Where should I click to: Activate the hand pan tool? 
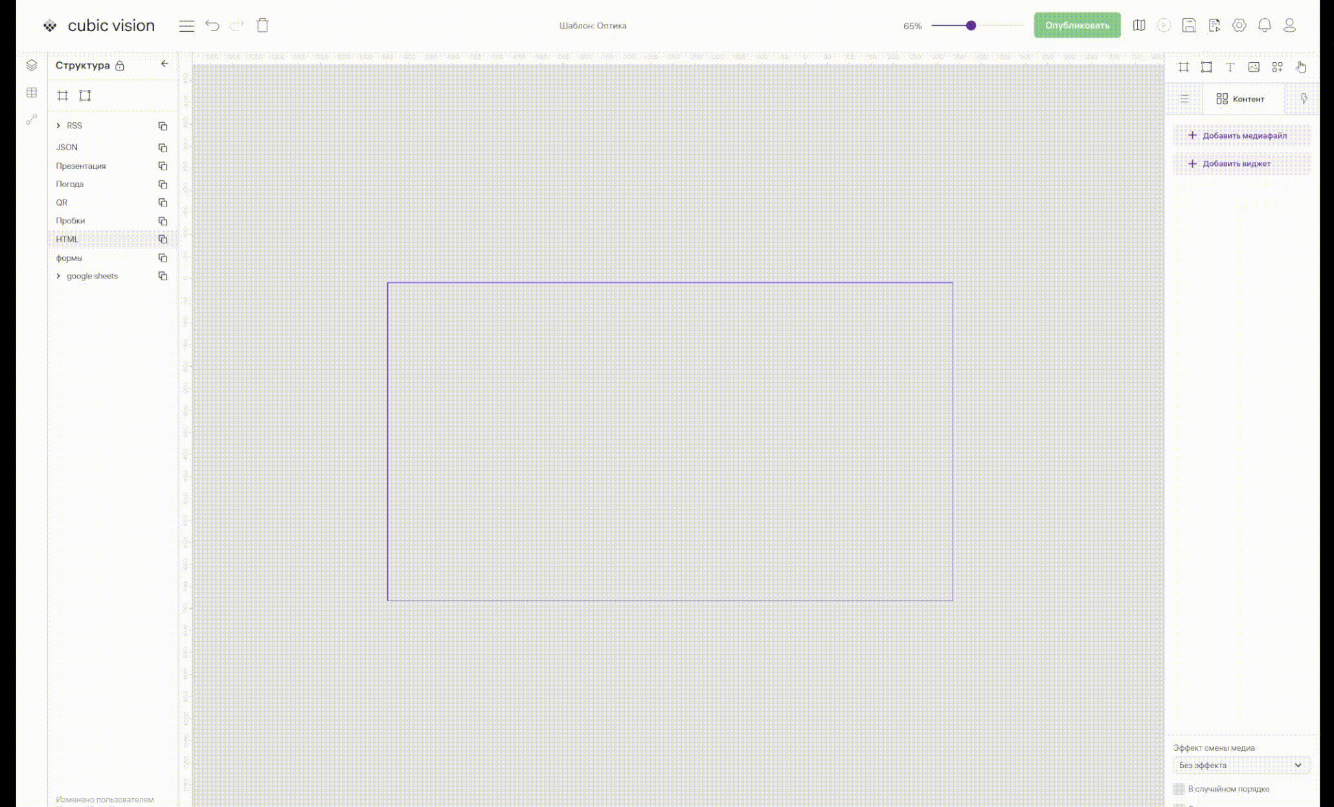[x=1301, y=67]
